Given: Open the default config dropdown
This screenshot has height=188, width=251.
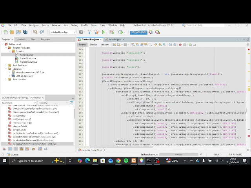Looking at the screenshot, I should pyautogui.click(x=63, y=32).
